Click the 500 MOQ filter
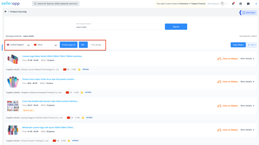259x145 pixels. pos(83,45)
